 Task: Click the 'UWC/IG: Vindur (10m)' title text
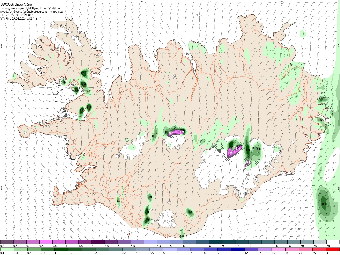coord(16,5)
